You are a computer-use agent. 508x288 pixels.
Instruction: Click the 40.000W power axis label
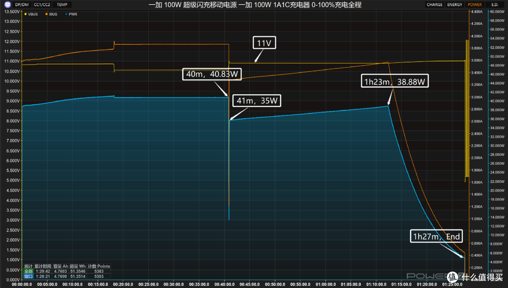tap(497, 101)
